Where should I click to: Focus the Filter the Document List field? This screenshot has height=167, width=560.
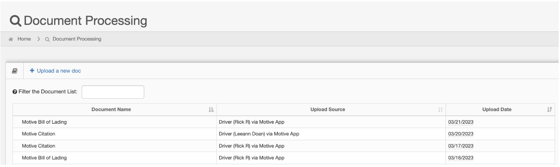point(113,92)
